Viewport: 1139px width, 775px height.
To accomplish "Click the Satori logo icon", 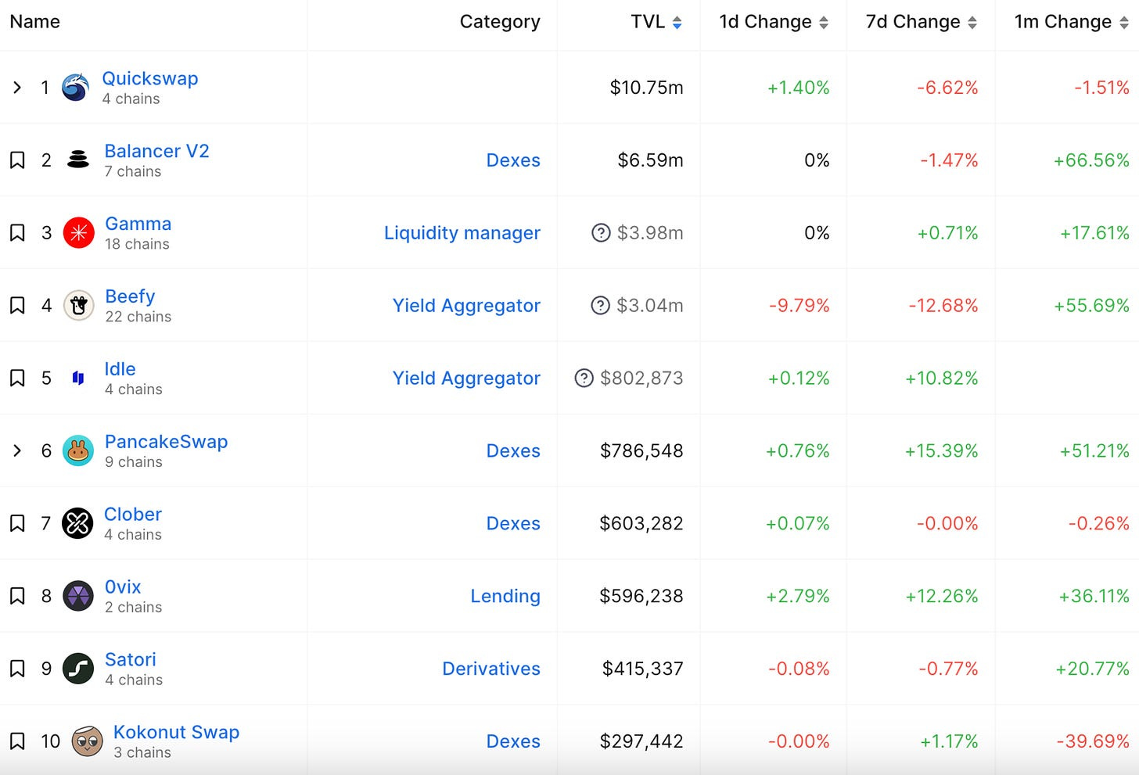I will point(78,669).
